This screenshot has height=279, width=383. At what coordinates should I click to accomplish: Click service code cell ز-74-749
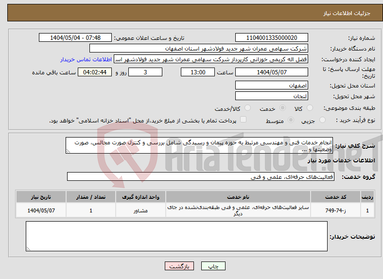point(336,210)
